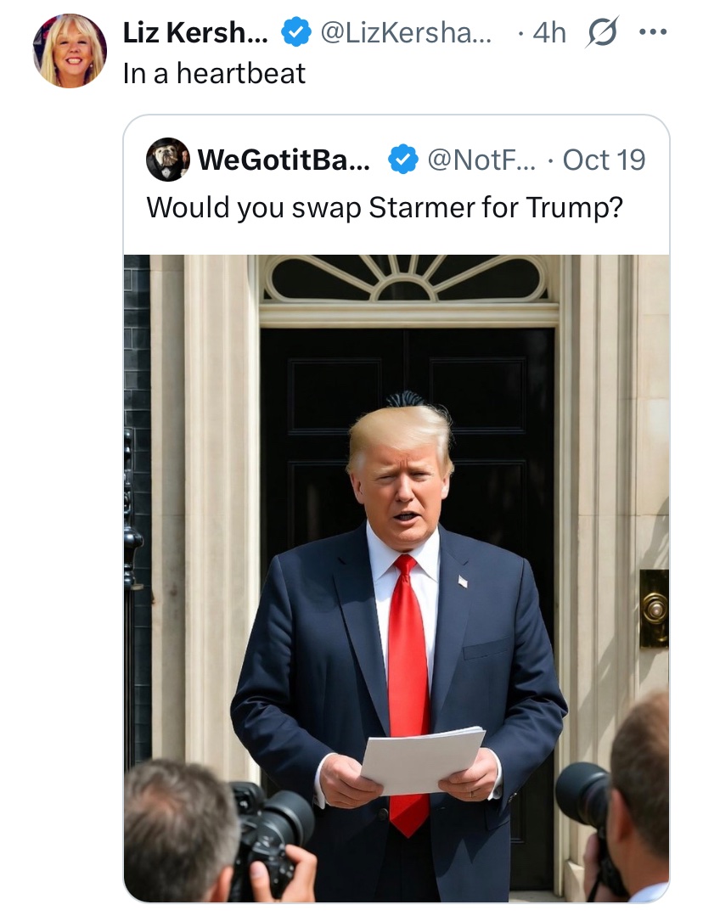Tap the blue verified badge beside Liz Kersh
This screenshot has height=916, width=703.
point(296,32)
